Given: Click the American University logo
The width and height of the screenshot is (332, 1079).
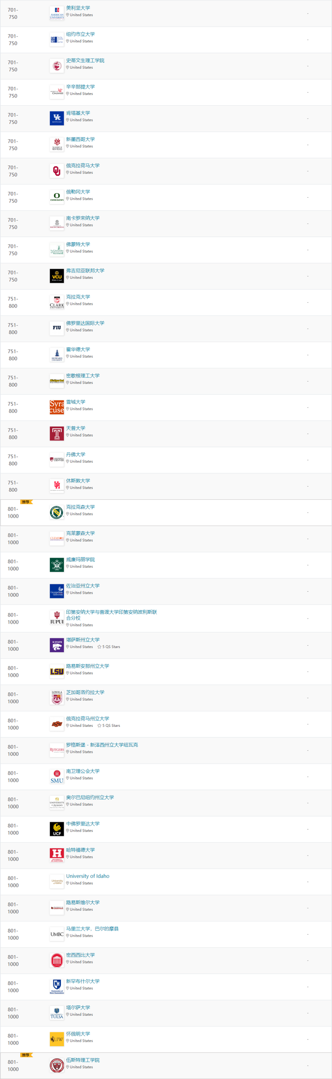Looking at the screenshot, I should pyautogui.click(x=57, y=13).
